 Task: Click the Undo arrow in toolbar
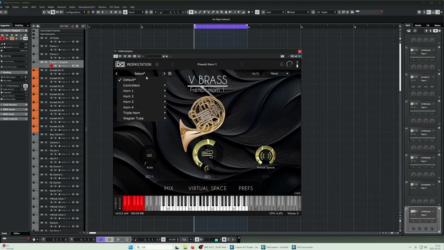1,12
